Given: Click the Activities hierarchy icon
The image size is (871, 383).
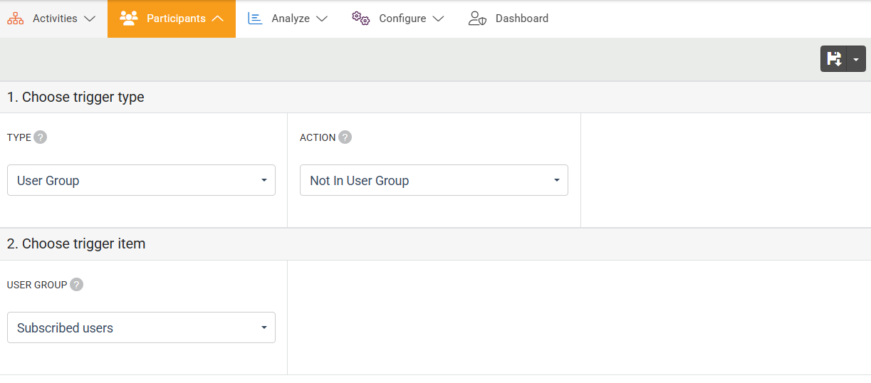Looking at the screenshot, I should [16, 19].
